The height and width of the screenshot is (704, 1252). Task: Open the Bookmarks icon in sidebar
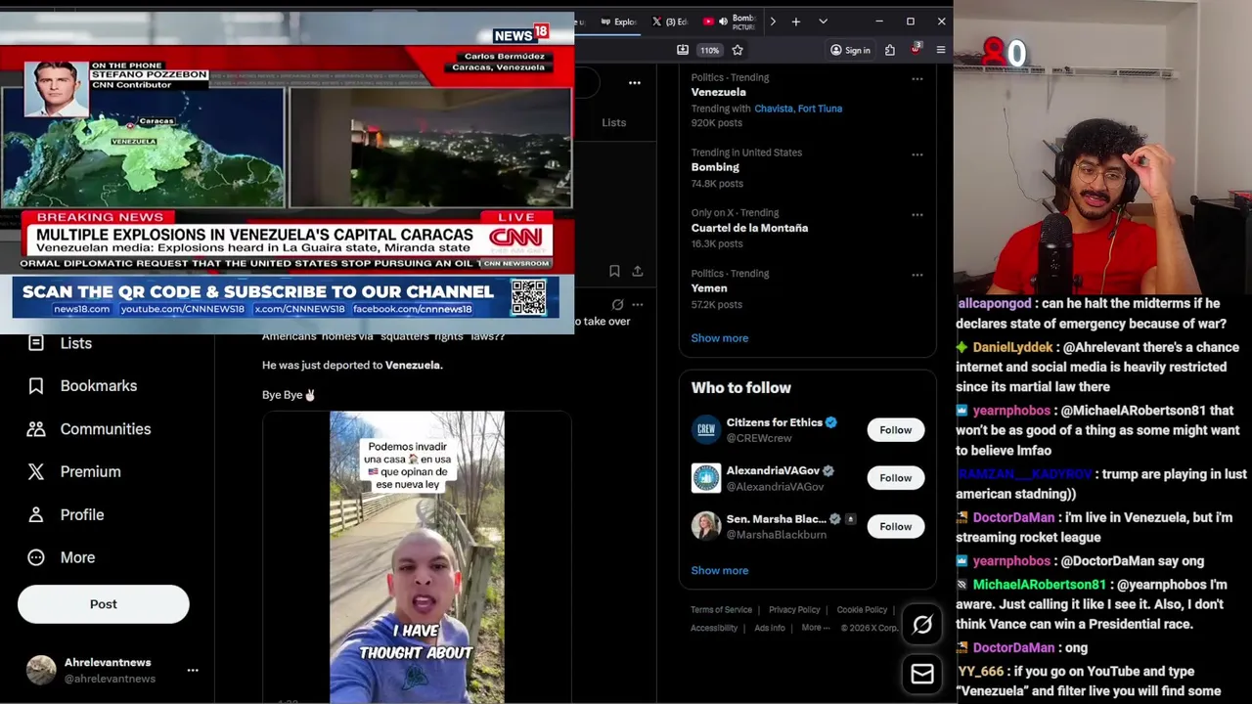36,386
